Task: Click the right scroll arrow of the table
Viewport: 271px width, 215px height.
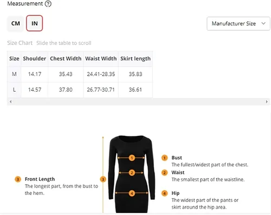Action: pyautogui.click(x=267, y=102)
